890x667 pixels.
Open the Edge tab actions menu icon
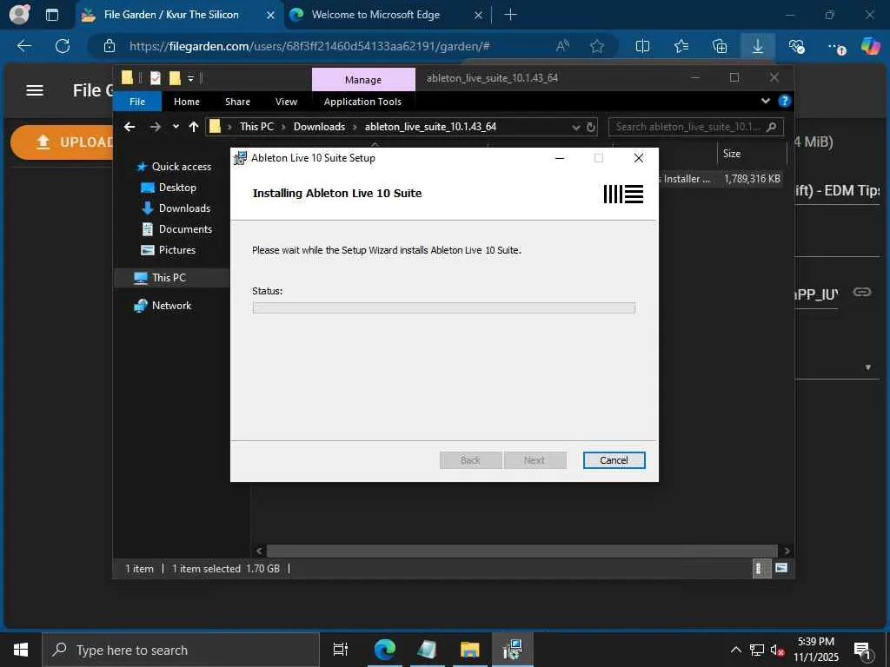51,15
